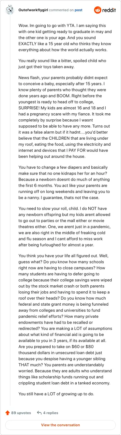The image size is (121, 435).
Task: Click the 89 upvotes count
Action: pyautogui.click(x=21, y=413)
